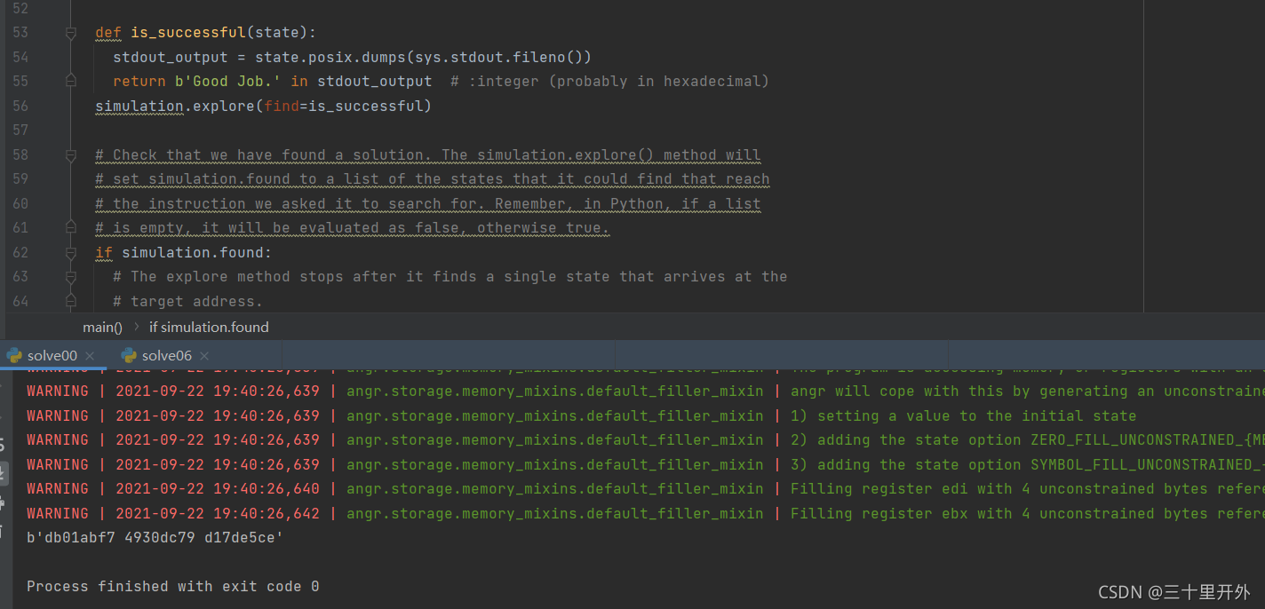The width and height of the screenshot is (1265, 609).
Task: Click the ':integer (probably in hexadecimal)' comment
Action: coord(609,82)
